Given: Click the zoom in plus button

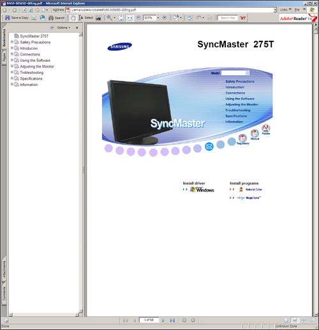Looking at the screenshot, I should (165, 18).
